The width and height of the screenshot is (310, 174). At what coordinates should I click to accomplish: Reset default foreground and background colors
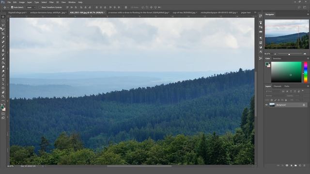[x=1, y=105]
